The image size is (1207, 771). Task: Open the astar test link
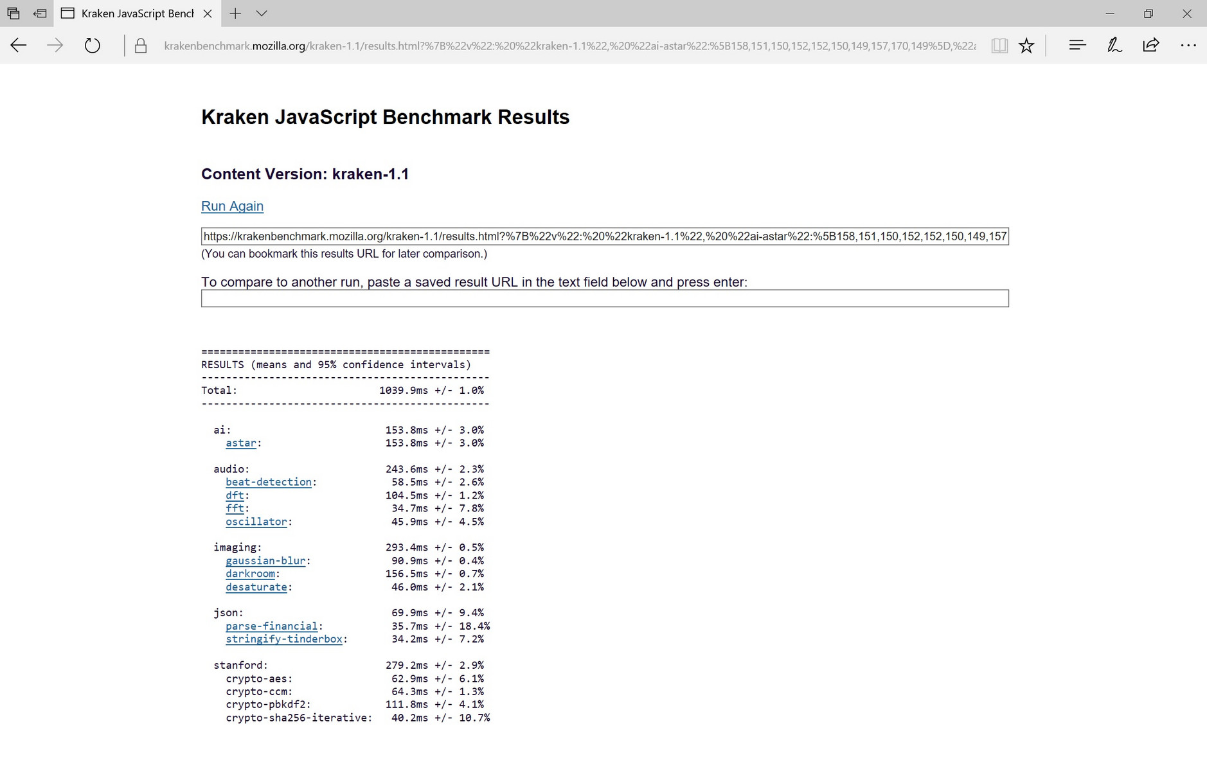tap(241, 443)
